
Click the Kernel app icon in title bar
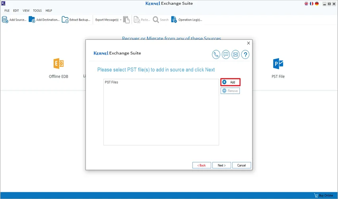tap(3, 3)
